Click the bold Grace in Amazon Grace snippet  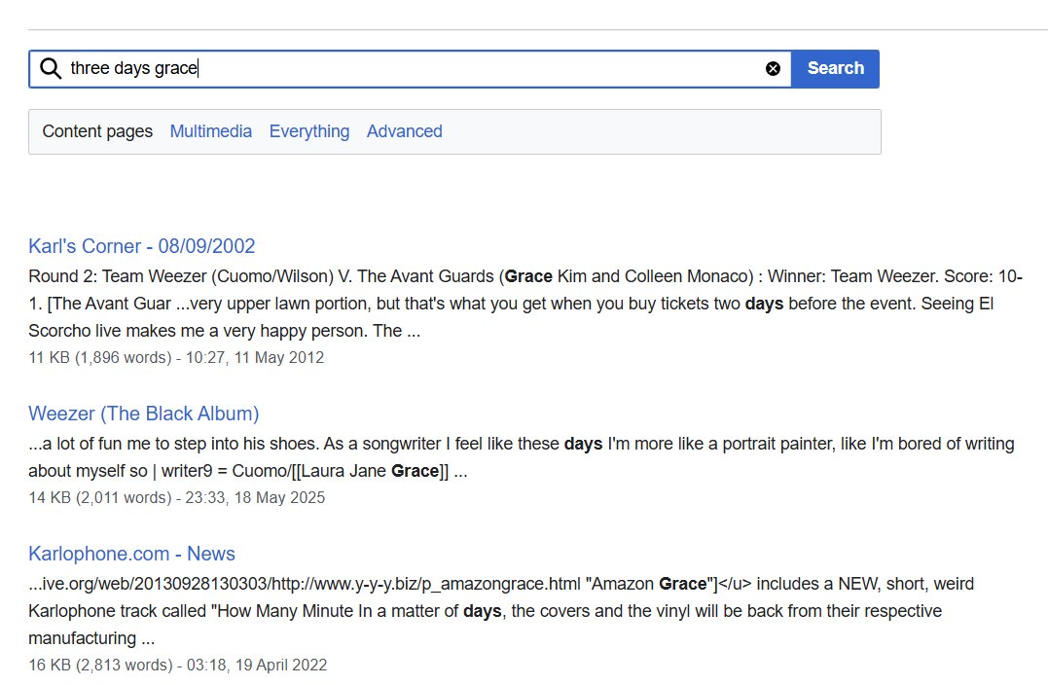[683, 584]
